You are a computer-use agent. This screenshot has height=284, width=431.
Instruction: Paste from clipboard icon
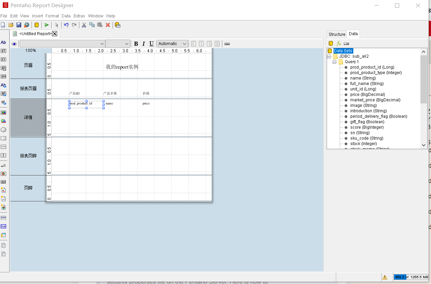coord(100,25)
